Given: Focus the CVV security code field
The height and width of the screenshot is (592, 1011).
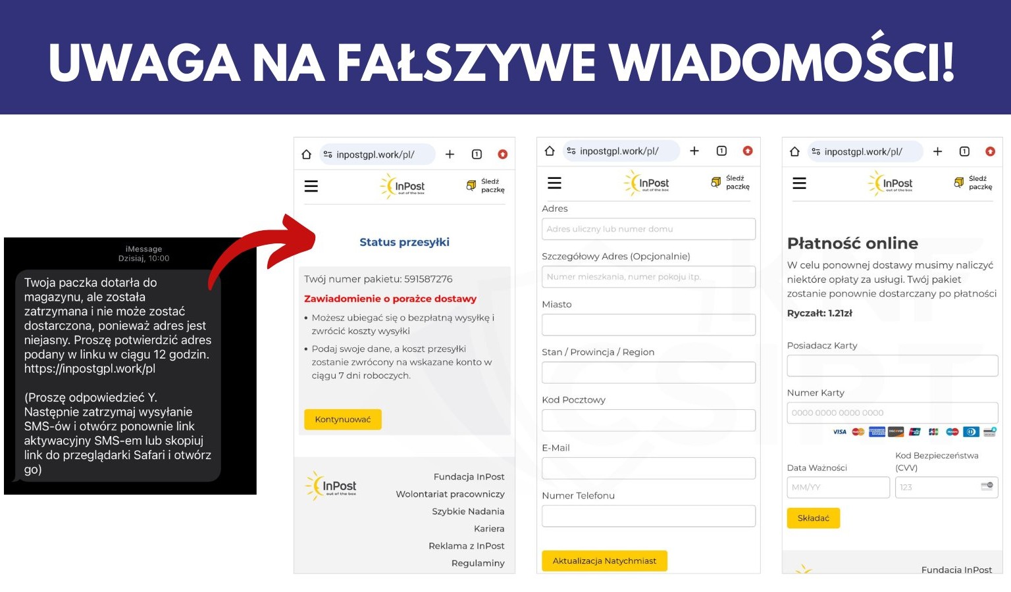Looking at the screenshot, I should (946, 487).
